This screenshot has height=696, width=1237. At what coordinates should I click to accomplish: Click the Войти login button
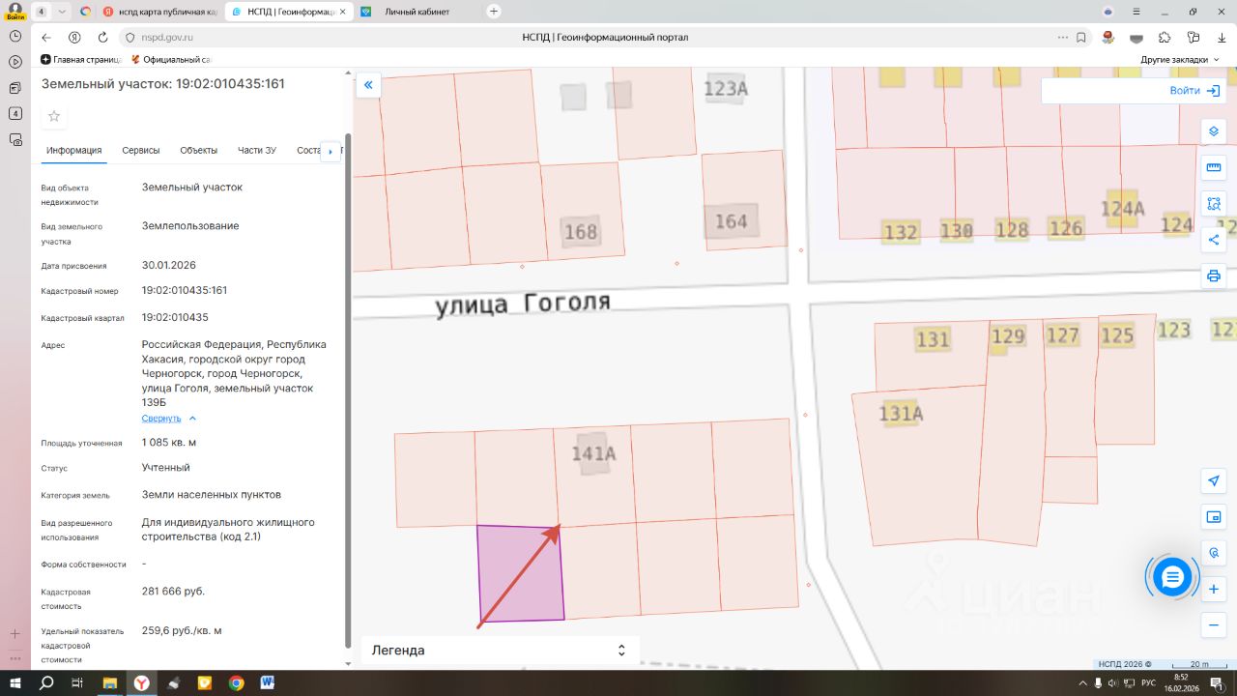tap(1196, 90)
